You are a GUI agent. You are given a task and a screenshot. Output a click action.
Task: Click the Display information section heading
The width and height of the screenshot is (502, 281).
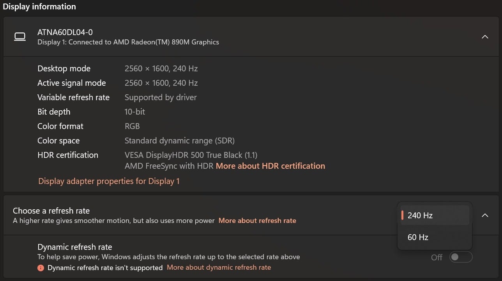coord(39,7)
